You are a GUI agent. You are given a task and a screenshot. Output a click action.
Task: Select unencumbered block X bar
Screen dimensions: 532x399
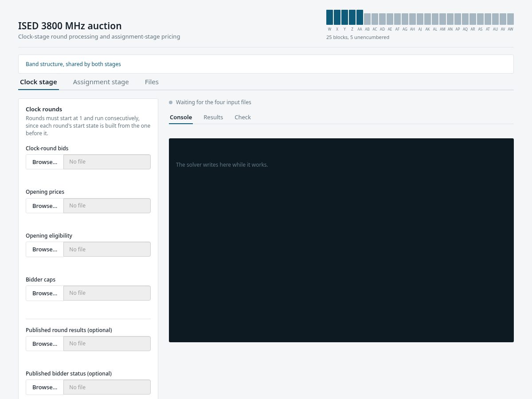(x=337, y=17)
